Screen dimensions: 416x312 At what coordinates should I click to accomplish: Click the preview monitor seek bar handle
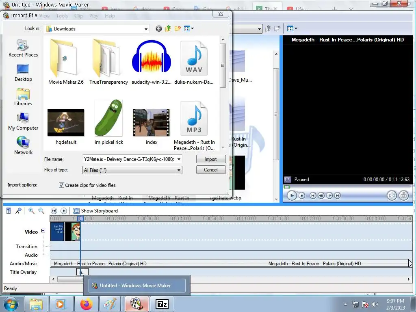[287, 187]
